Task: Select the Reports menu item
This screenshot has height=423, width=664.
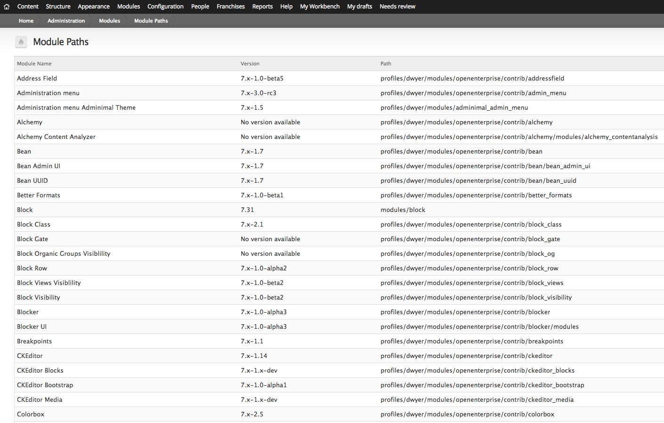Action: tap(262, 7)
